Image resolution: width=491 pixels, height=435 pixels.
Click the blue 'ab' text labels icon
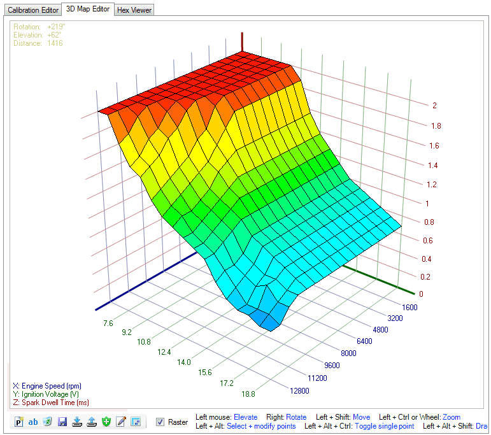[33, 422]
